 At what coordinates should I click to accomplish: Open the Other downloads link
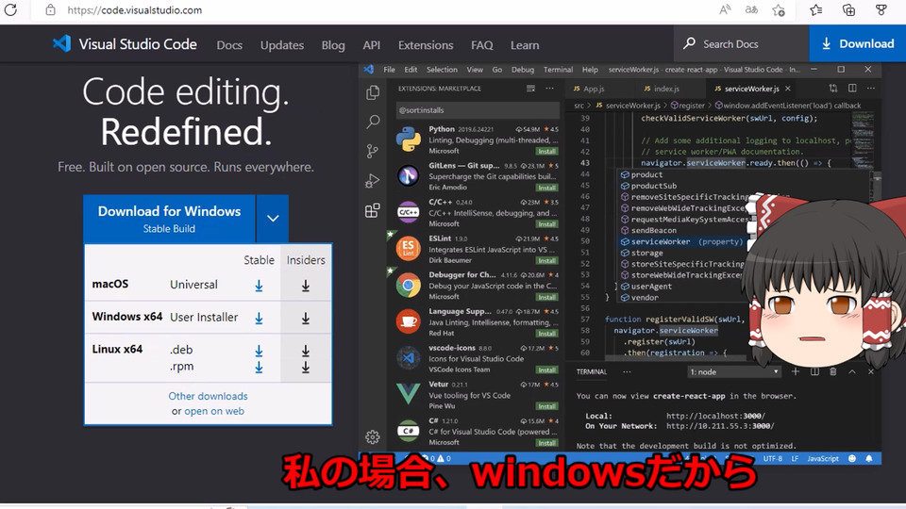[208, 396]
